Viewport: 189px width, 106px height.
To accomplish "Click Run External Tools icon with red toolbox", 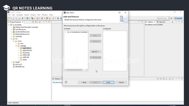I will [x=32, y=18].
